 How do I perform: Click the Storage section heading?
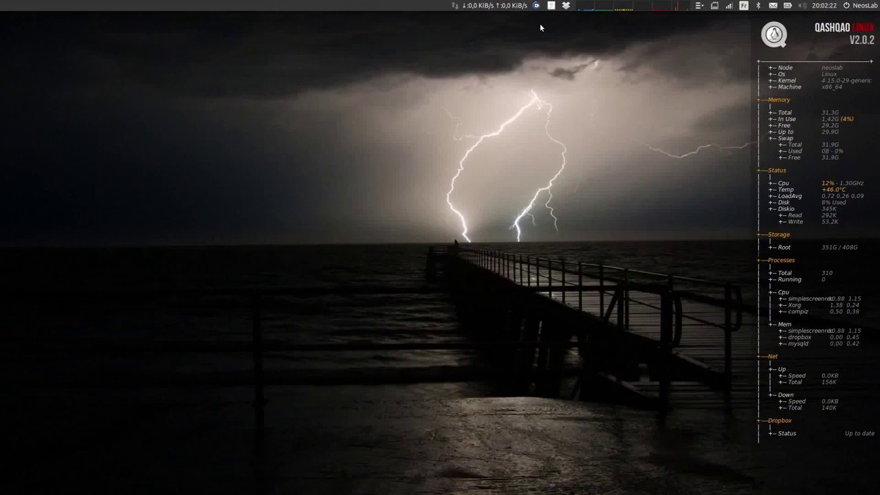pos(779,234)
